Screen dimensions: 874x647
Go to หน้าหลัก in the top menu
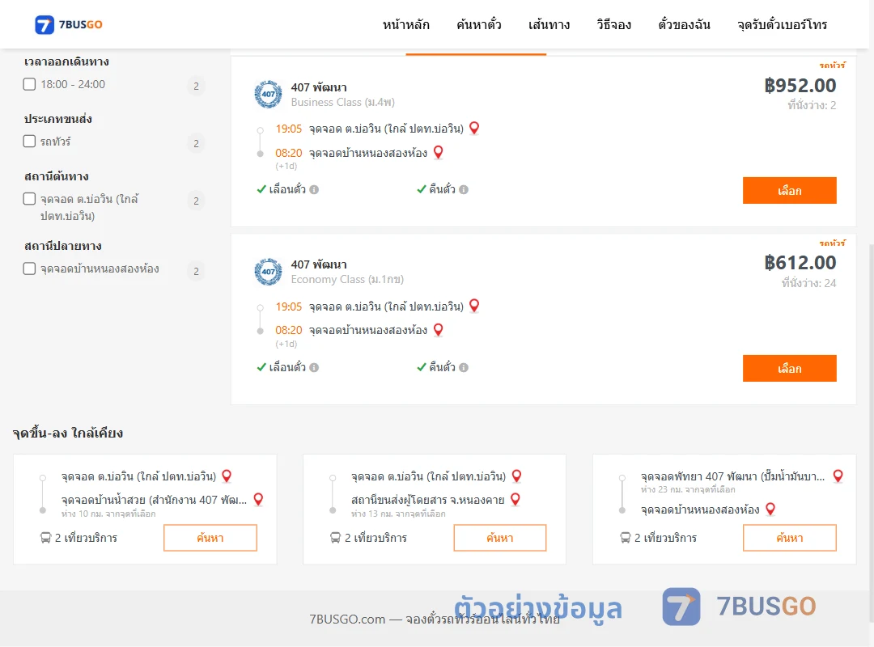[x=405, y=24]
